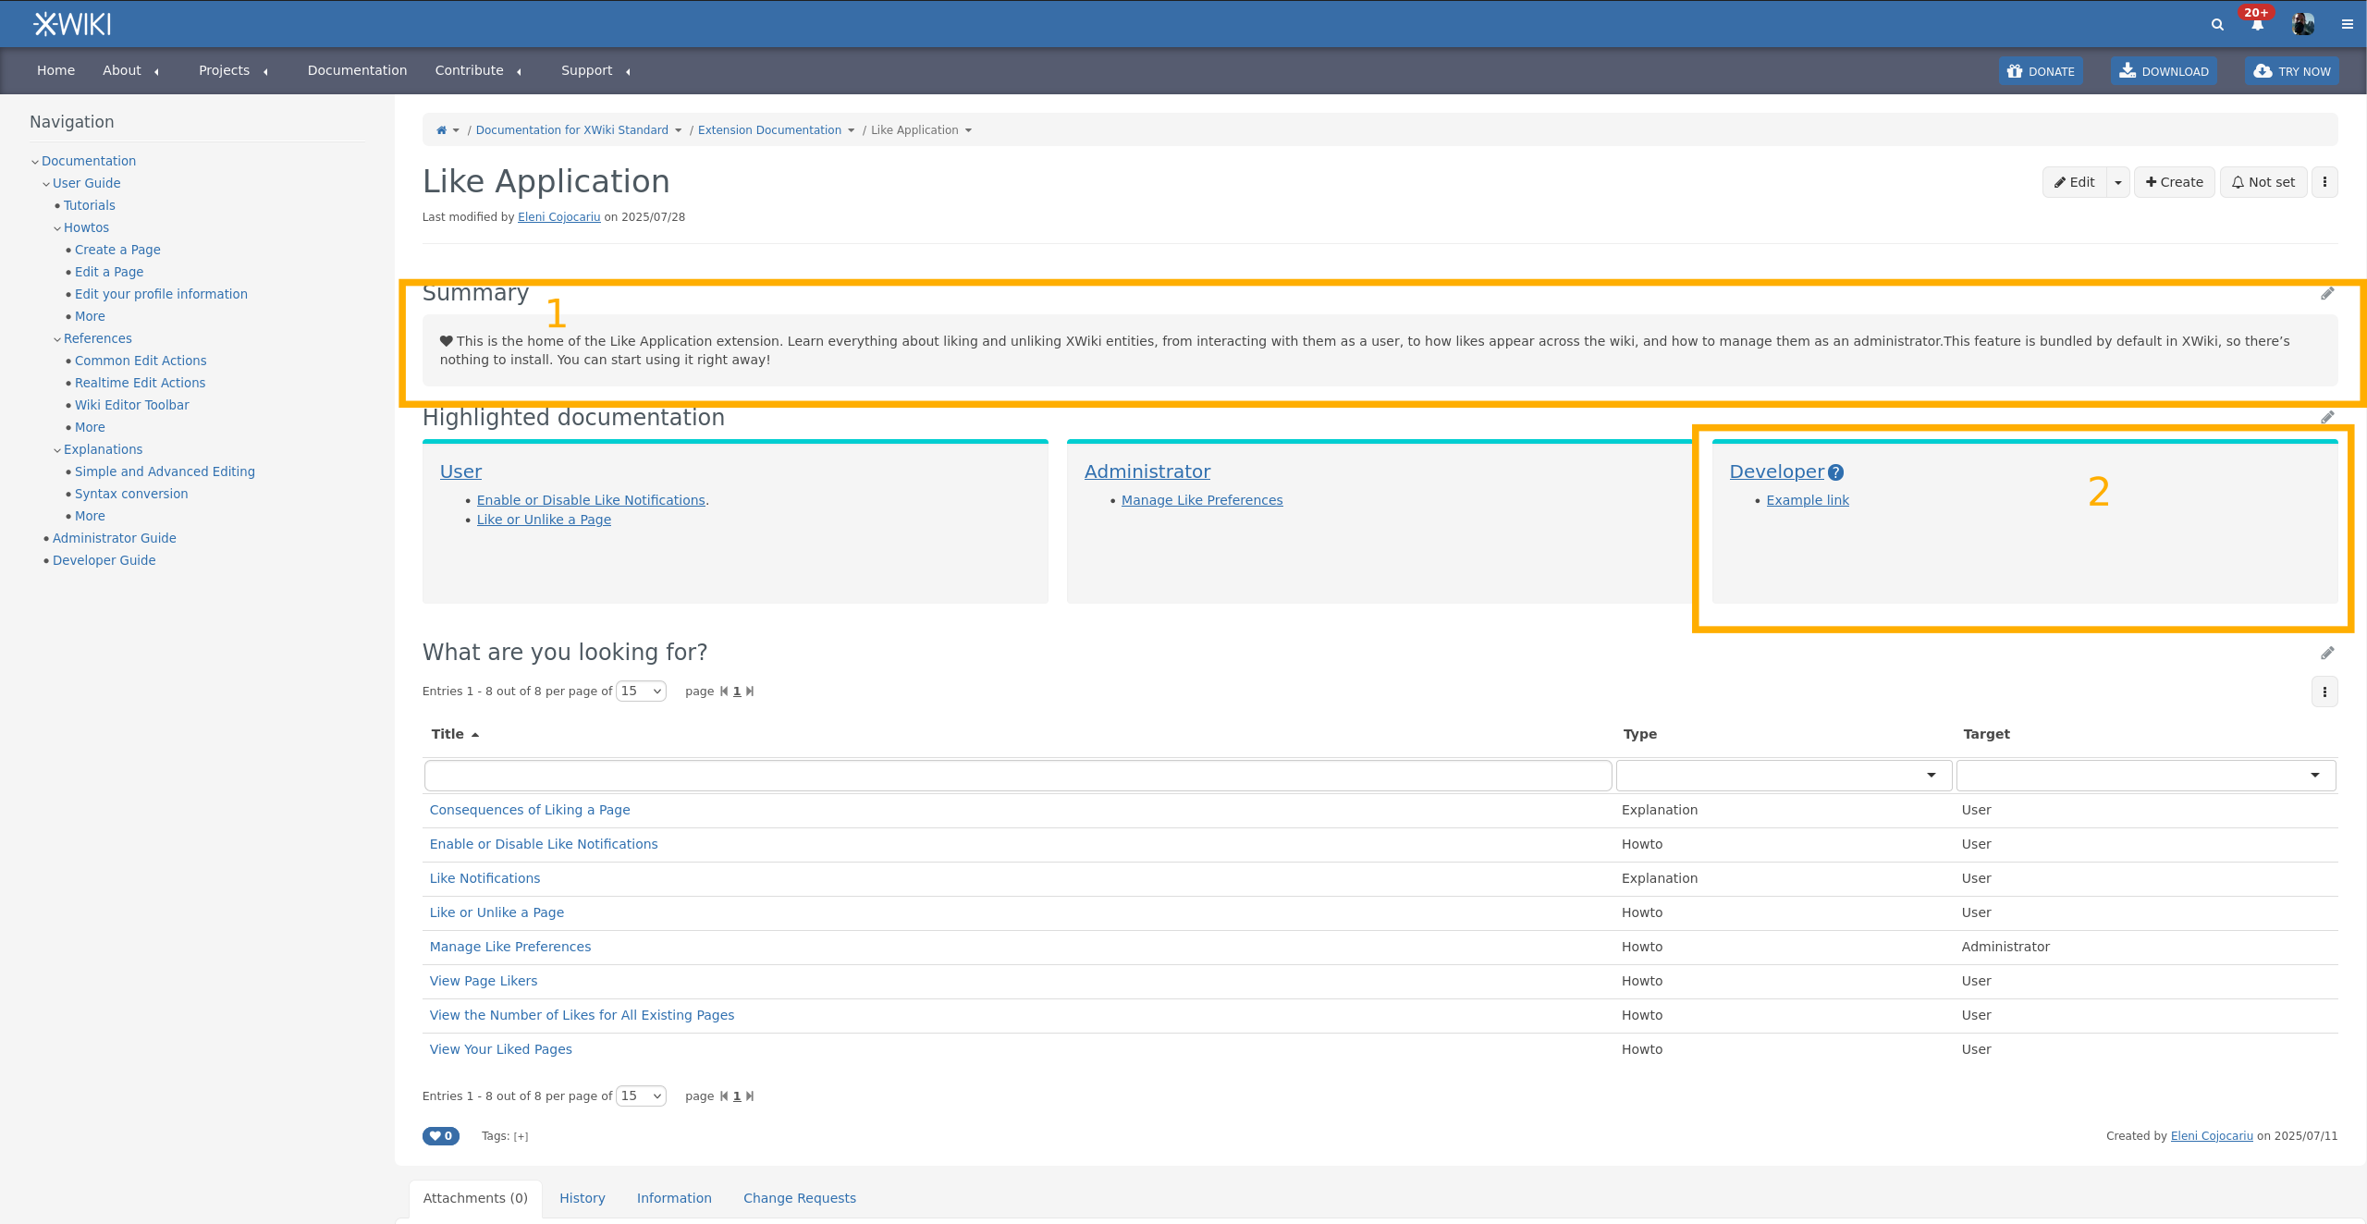The image size is (2367, 1224).
Task: Switch to the Change Requests tab
Action: pyautogui.click(x=800, y=1198)
